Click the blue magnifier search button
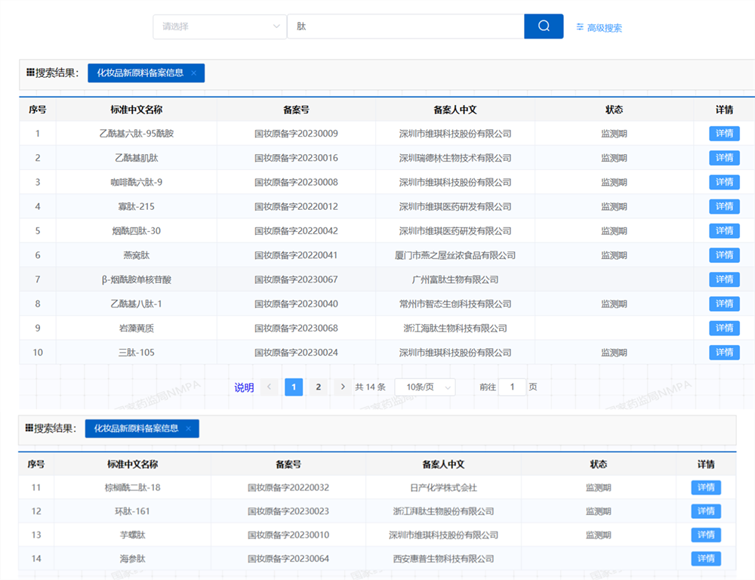The width and height of the screenshot is (755, 580). click(544, 26)
